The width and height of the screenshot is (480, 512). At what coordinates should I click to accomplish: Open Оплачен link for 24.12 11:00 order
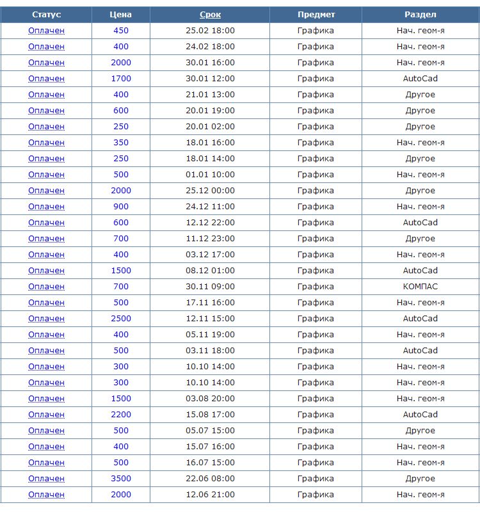[46, 207]
